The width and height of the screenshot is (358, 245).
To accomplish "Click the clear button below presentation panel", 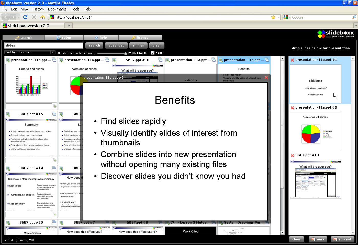I will pyautogui.click(x=296, y=239).
